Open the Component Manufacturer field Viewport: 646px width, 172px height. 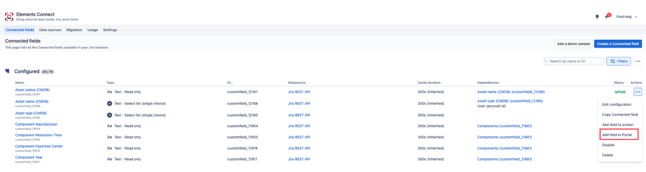click(x=36, y=124)
